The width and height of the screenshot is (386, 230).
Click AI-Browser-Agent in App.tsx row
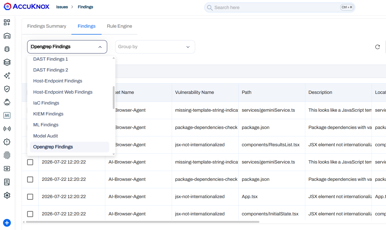[x=127, y=196]
